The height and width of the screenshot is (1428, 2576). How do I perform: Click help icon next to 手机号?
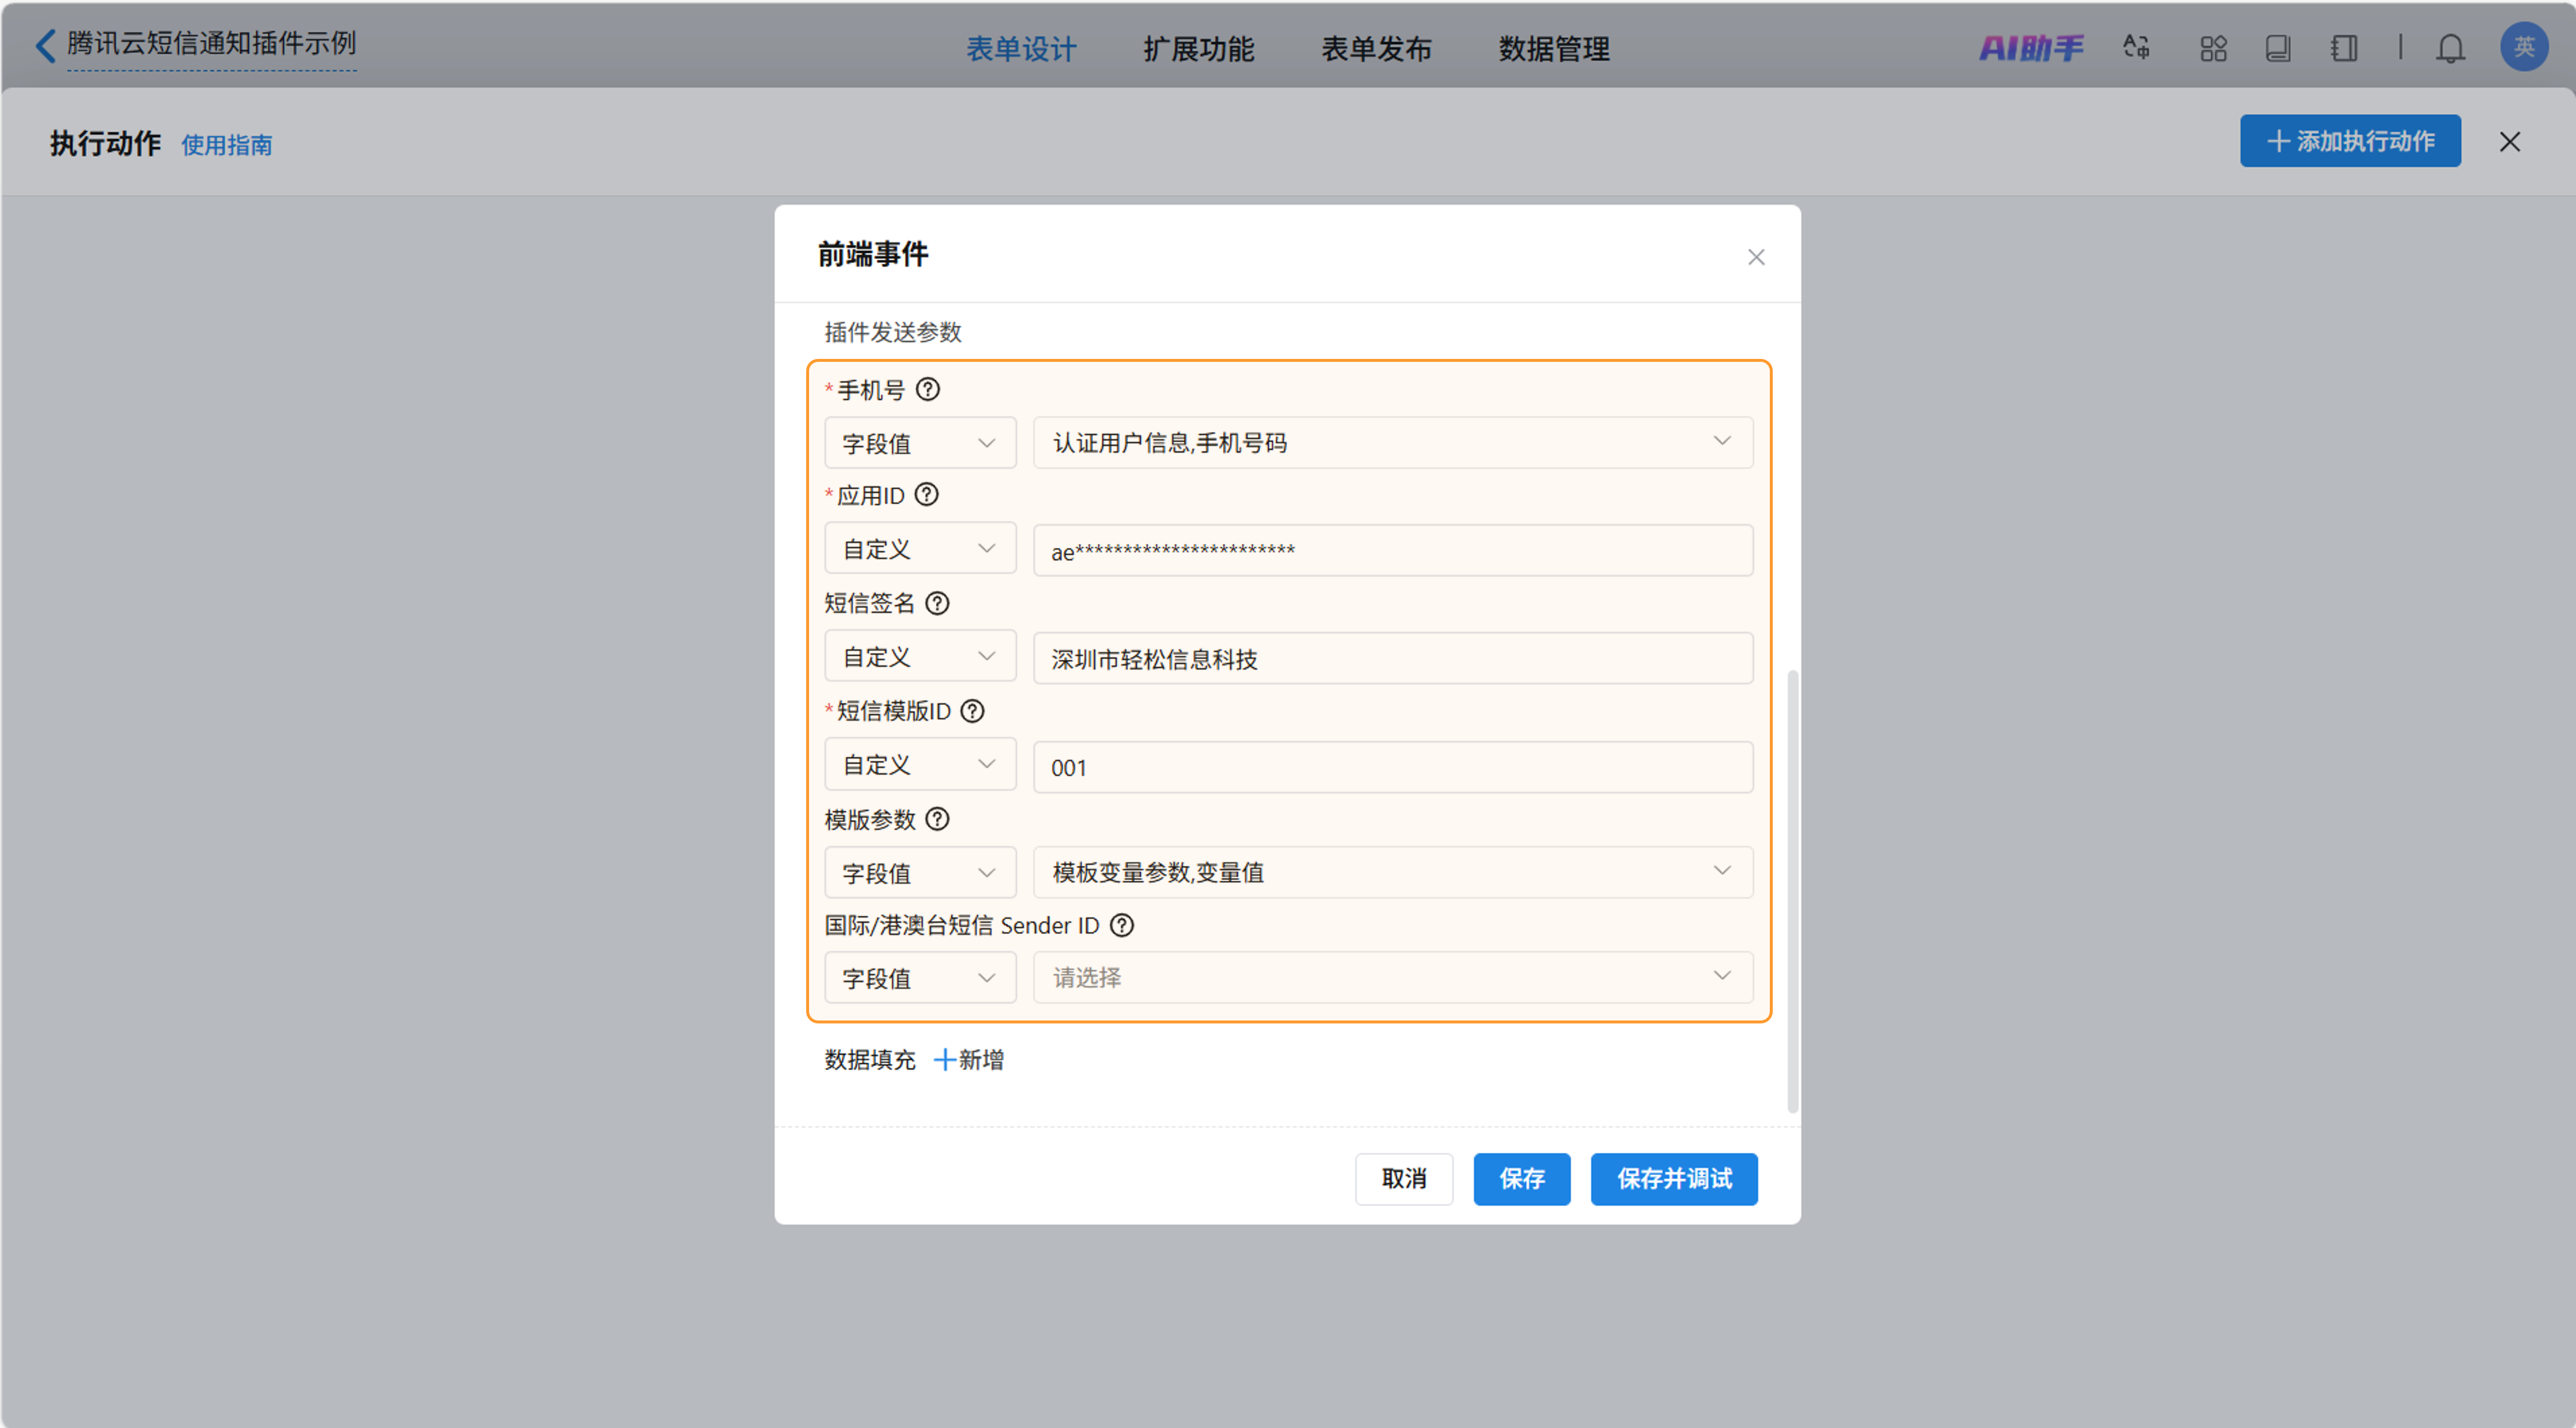tap(927, 389)
